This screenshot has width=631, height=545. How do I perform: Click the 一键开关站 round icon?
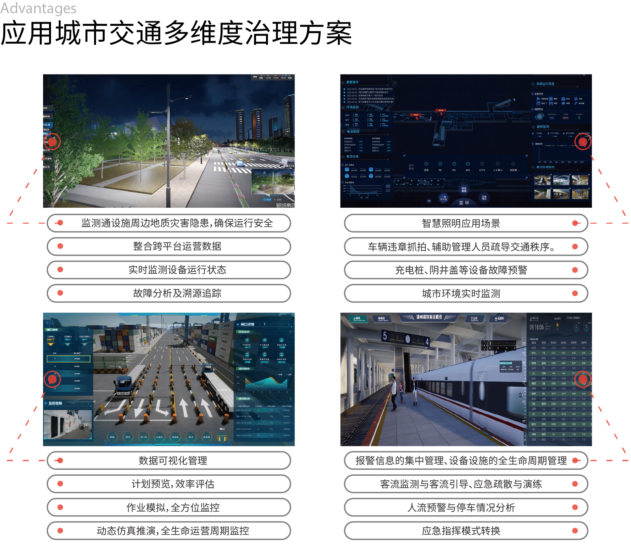point(443,198)
